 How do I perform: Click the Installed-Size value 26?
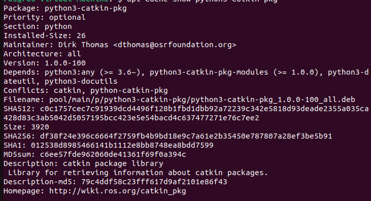point(81,36)
